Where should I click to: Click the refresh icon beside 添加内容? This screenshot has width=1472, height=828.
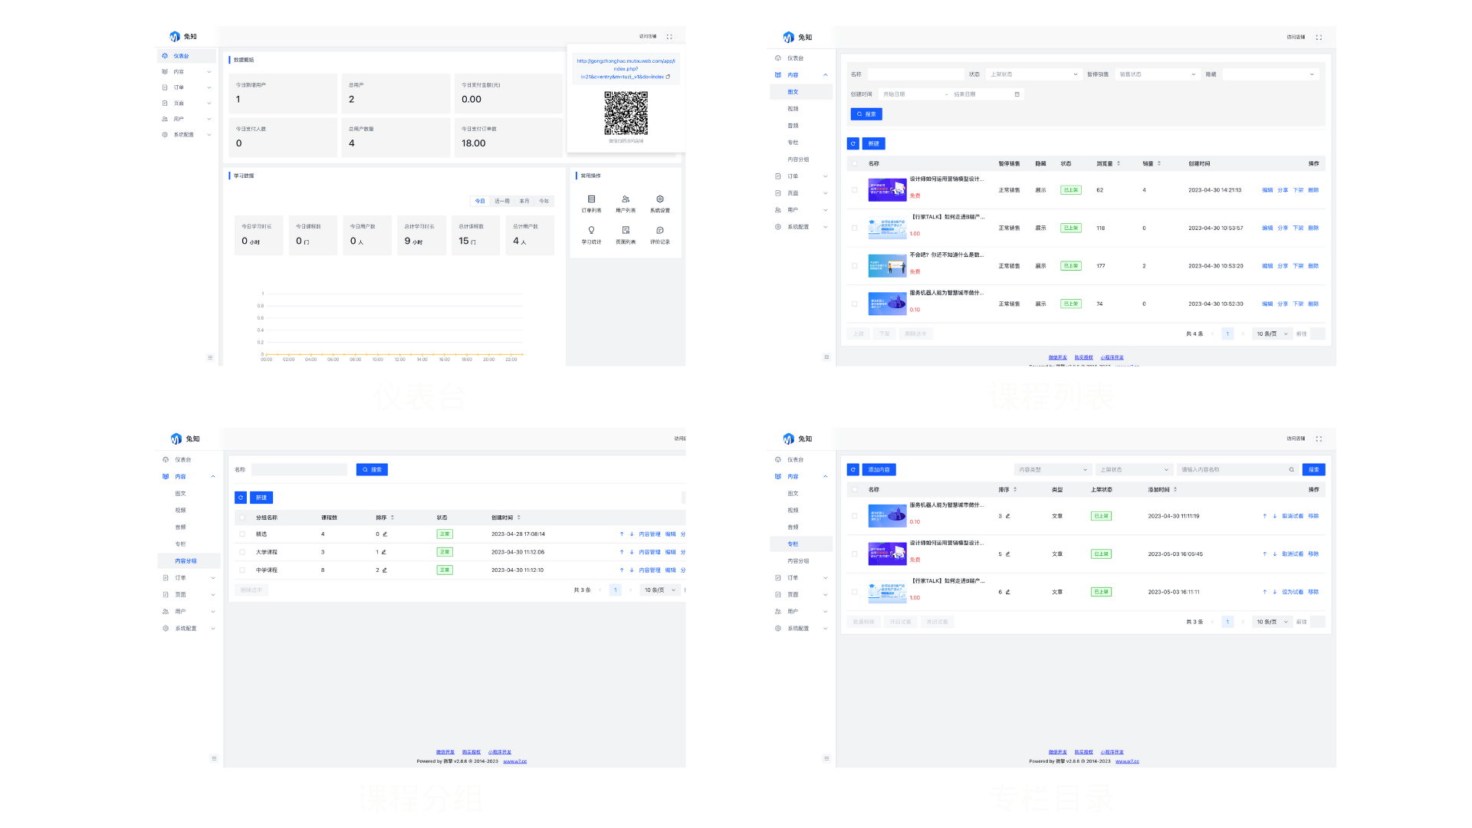coord(853,469)
